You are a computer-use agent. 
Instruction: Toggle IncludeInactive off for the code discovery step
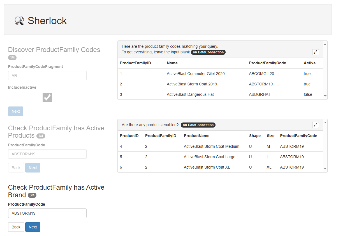(47, 97)
